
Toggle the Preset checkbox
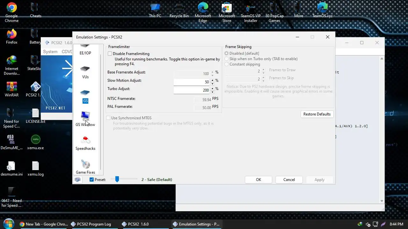pyautogui.click(x=92, y=180)
